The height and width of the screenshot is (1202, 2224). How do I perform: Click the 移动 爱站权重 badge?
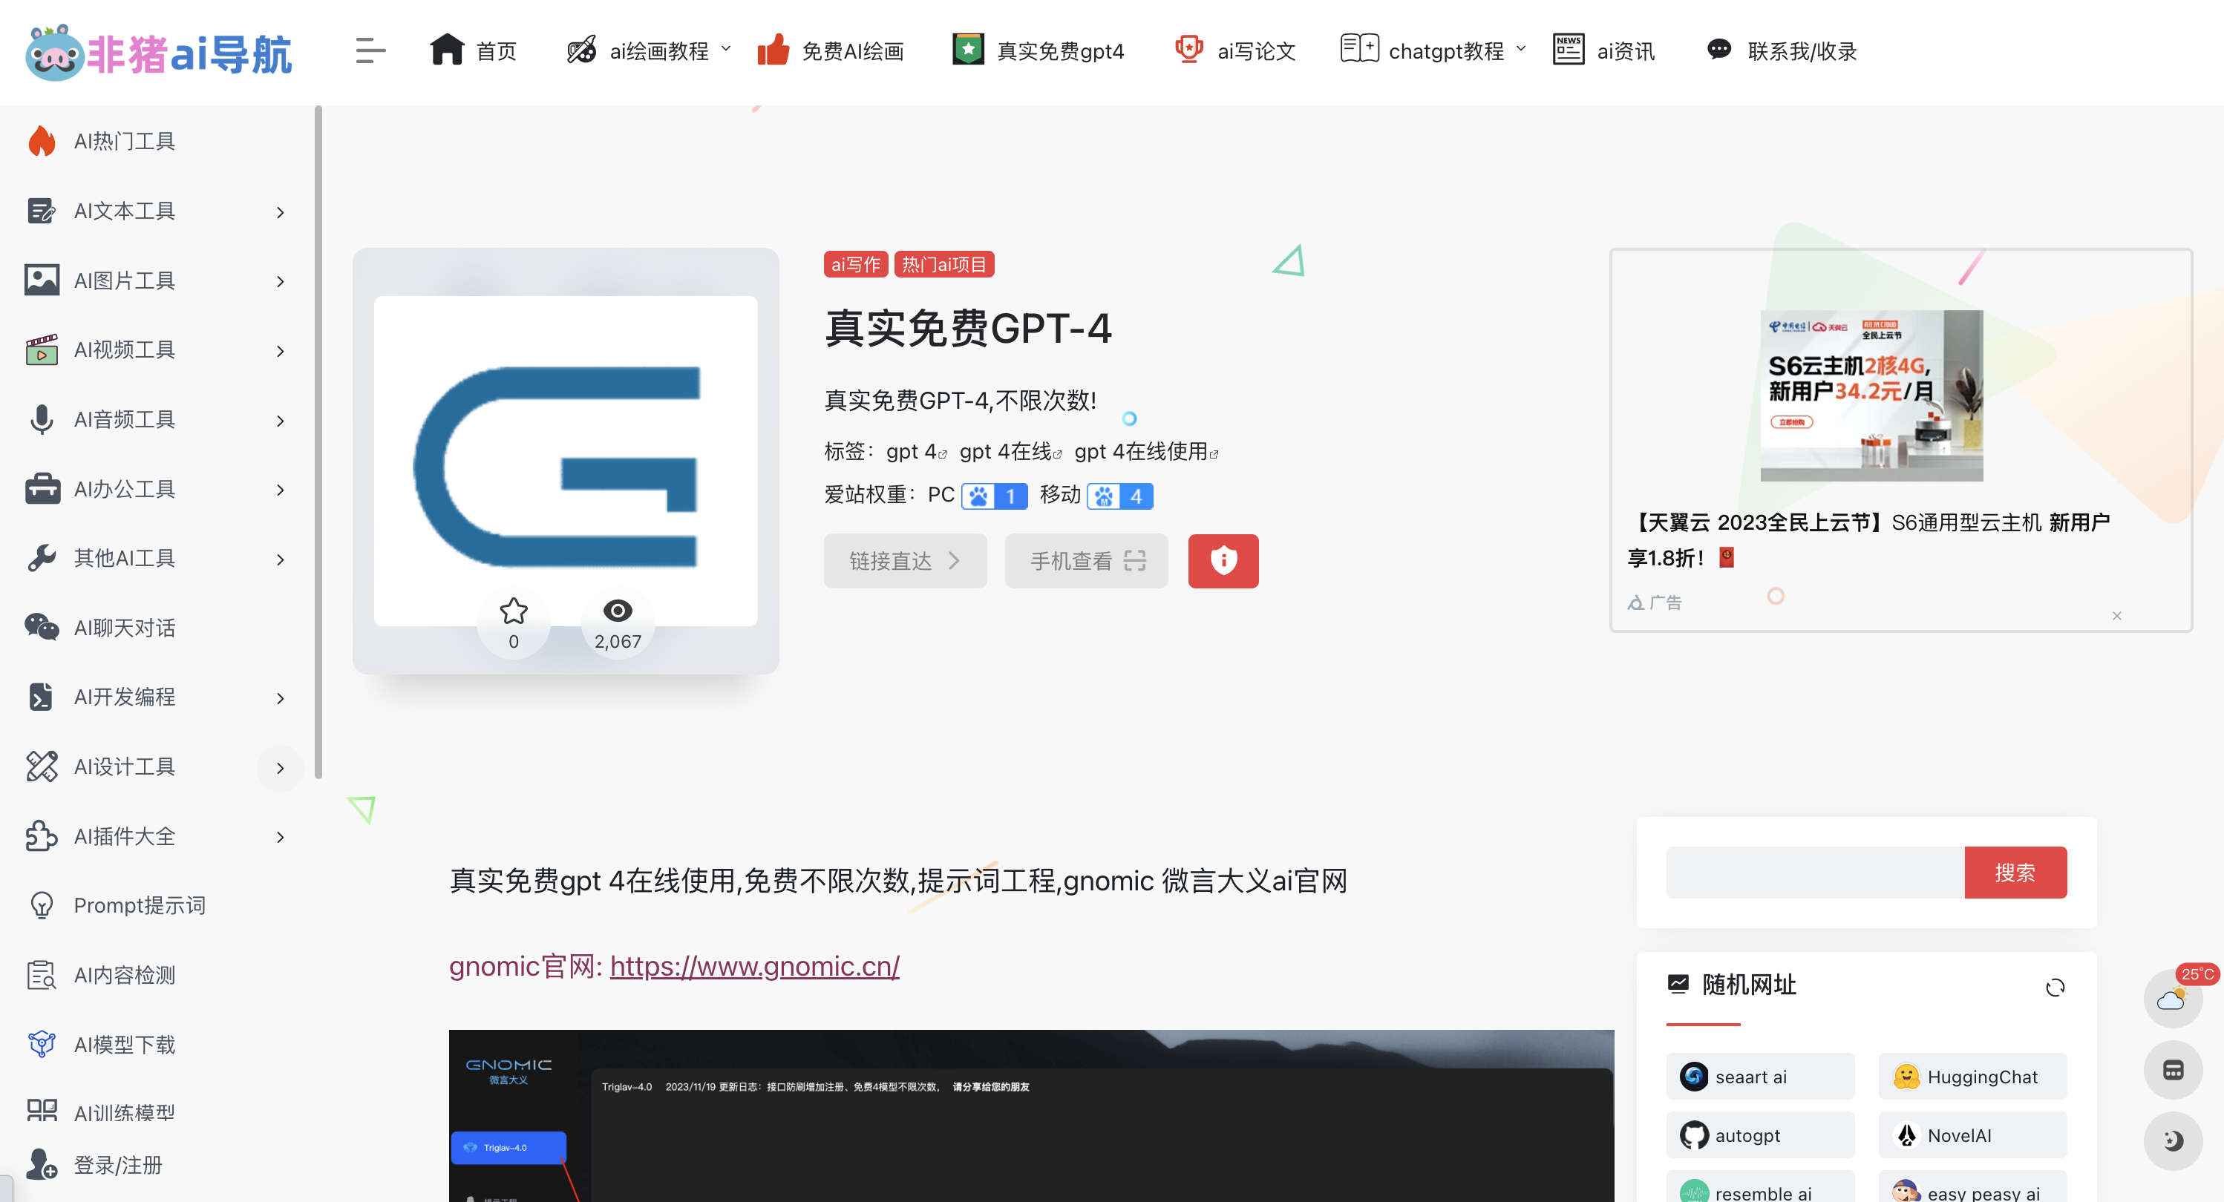1119,496
